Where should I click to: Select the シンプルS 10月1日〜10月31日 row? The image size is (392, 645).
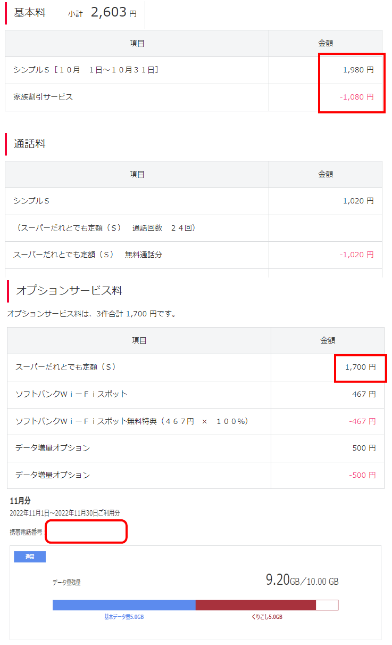click(86, 70)
